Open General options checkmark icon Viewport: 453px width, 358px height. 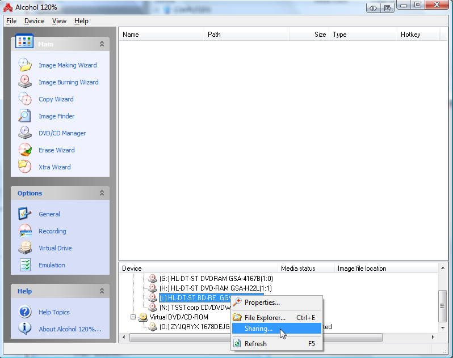(x=25, y=214)
